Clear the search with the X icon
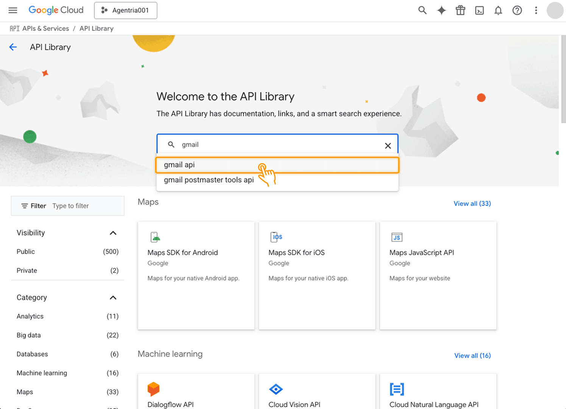 pyautogui.click(x=388, y=145)
